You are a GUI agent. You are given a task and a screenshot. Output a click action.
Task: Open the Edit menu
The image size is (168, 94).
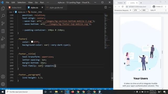(x=13, y=2)
